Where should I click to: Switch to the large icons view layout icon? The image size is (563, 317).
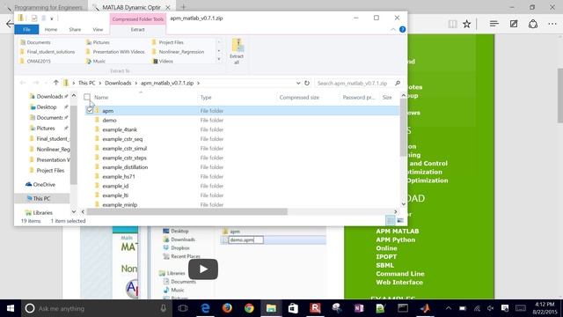click(400, 220)
